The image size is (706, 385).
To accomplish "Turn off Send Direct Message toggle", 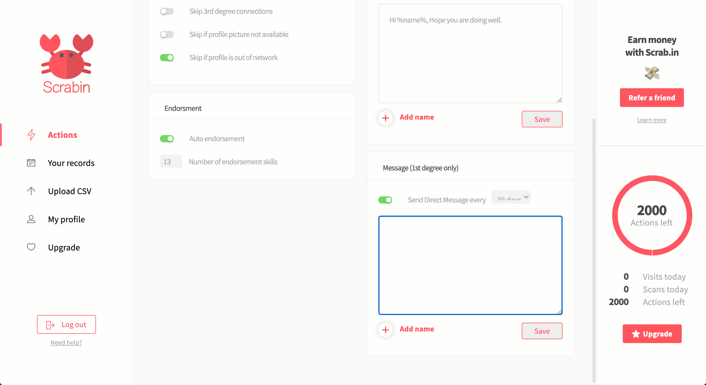I will 385,200.
